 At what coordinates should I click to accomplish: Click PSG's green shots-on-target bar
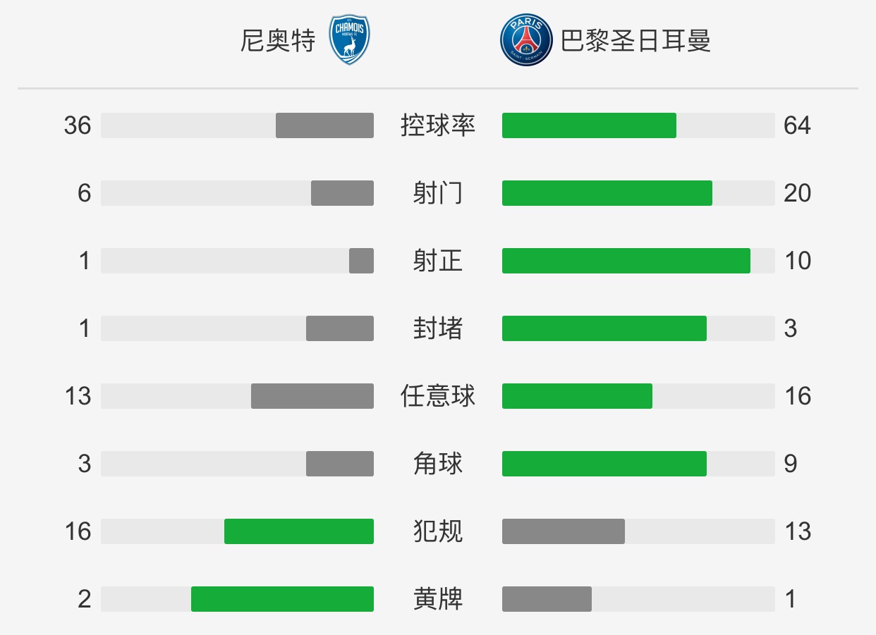[x=626, y=261]
